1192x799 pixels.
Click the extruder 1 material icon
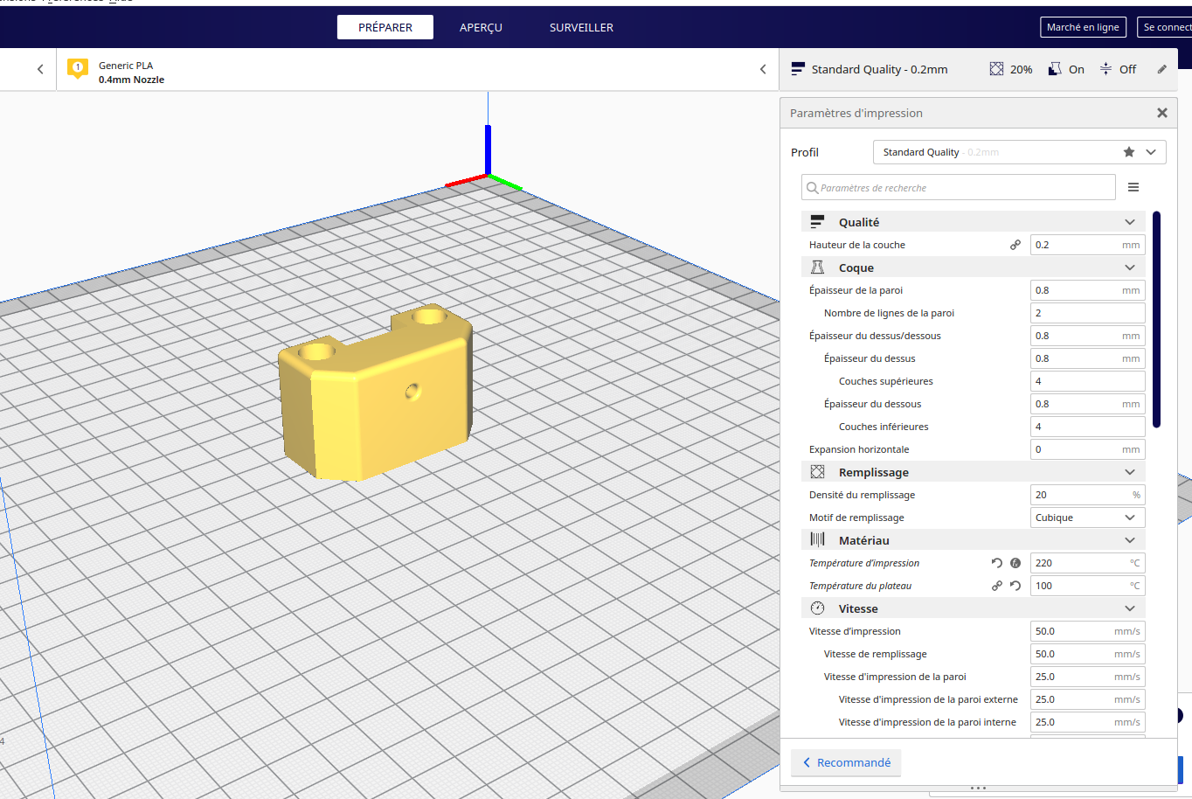point(78,69)
